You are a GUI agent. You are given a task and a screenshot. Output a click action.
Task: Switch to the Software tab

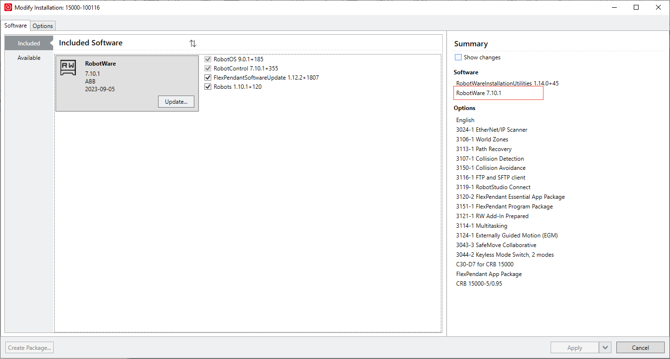[x=15, y=26]
